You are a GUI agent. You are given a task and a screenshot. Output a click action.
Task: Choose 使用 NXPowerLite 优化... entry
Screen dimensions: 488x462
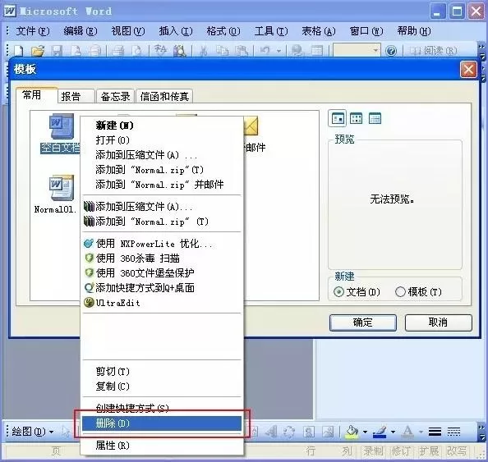(x=162, y=244)
